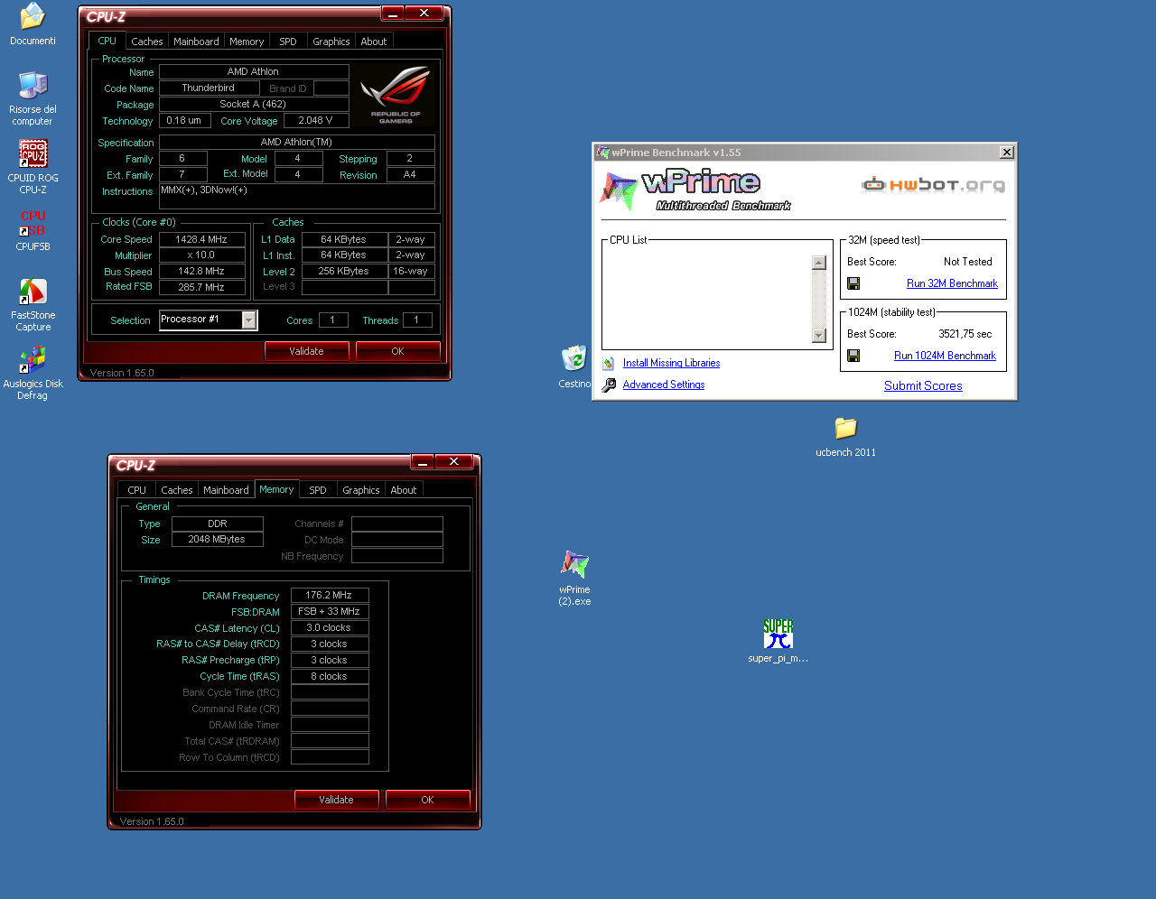This screenshot has height=899, width=1156.
Task: Click the Core Voltage 2.048 V value
Action: coord(316,120)
